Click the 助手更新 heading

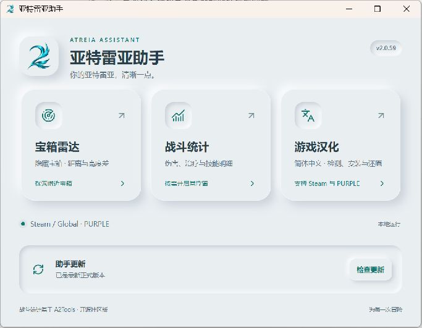(70, 264)
